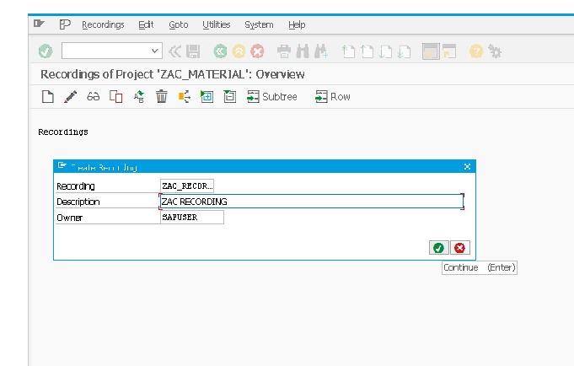The image size is (574, 366).
Task: Click the Find binoculars icon
Action: (x=303, y=51)
